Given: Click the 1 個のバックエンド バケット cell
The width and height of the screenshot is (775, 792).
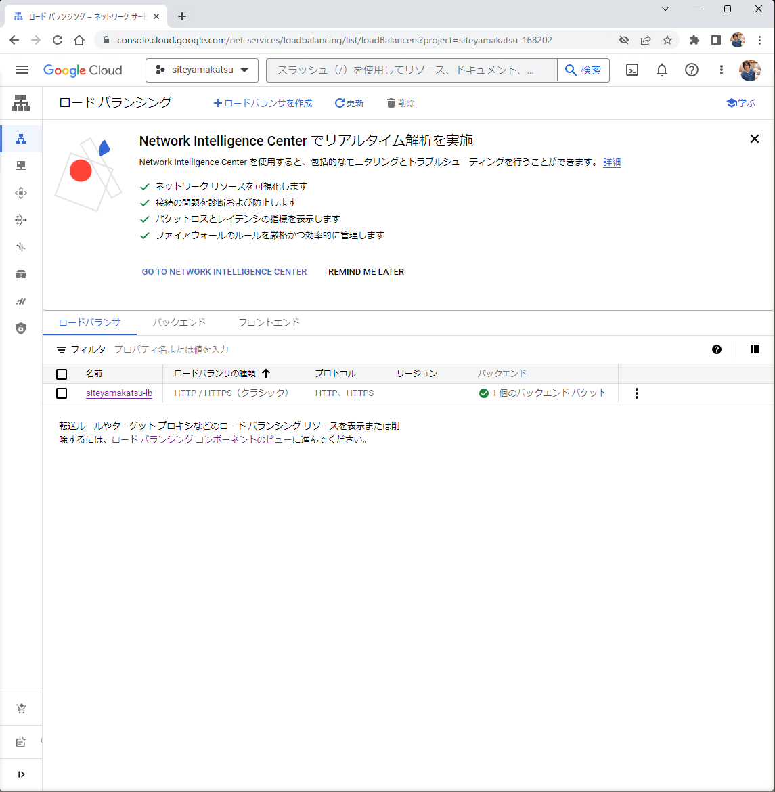Looking at the screenshot, I should tap(543, 393).
